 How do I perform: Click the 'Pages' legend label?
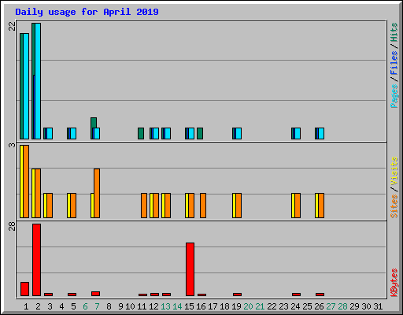394,96
